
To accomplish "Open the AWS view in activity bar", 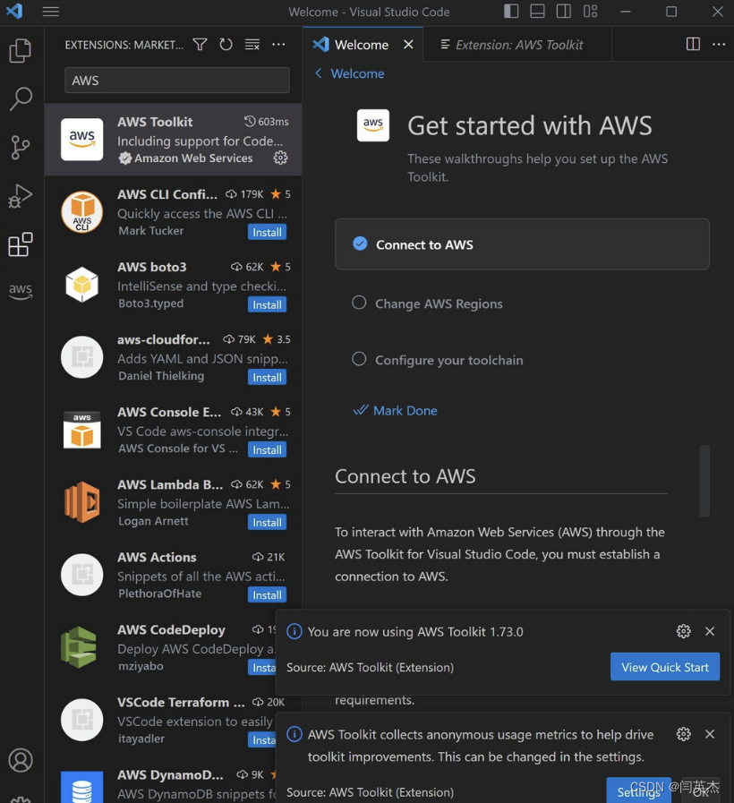I will click(x=21, y=291).
